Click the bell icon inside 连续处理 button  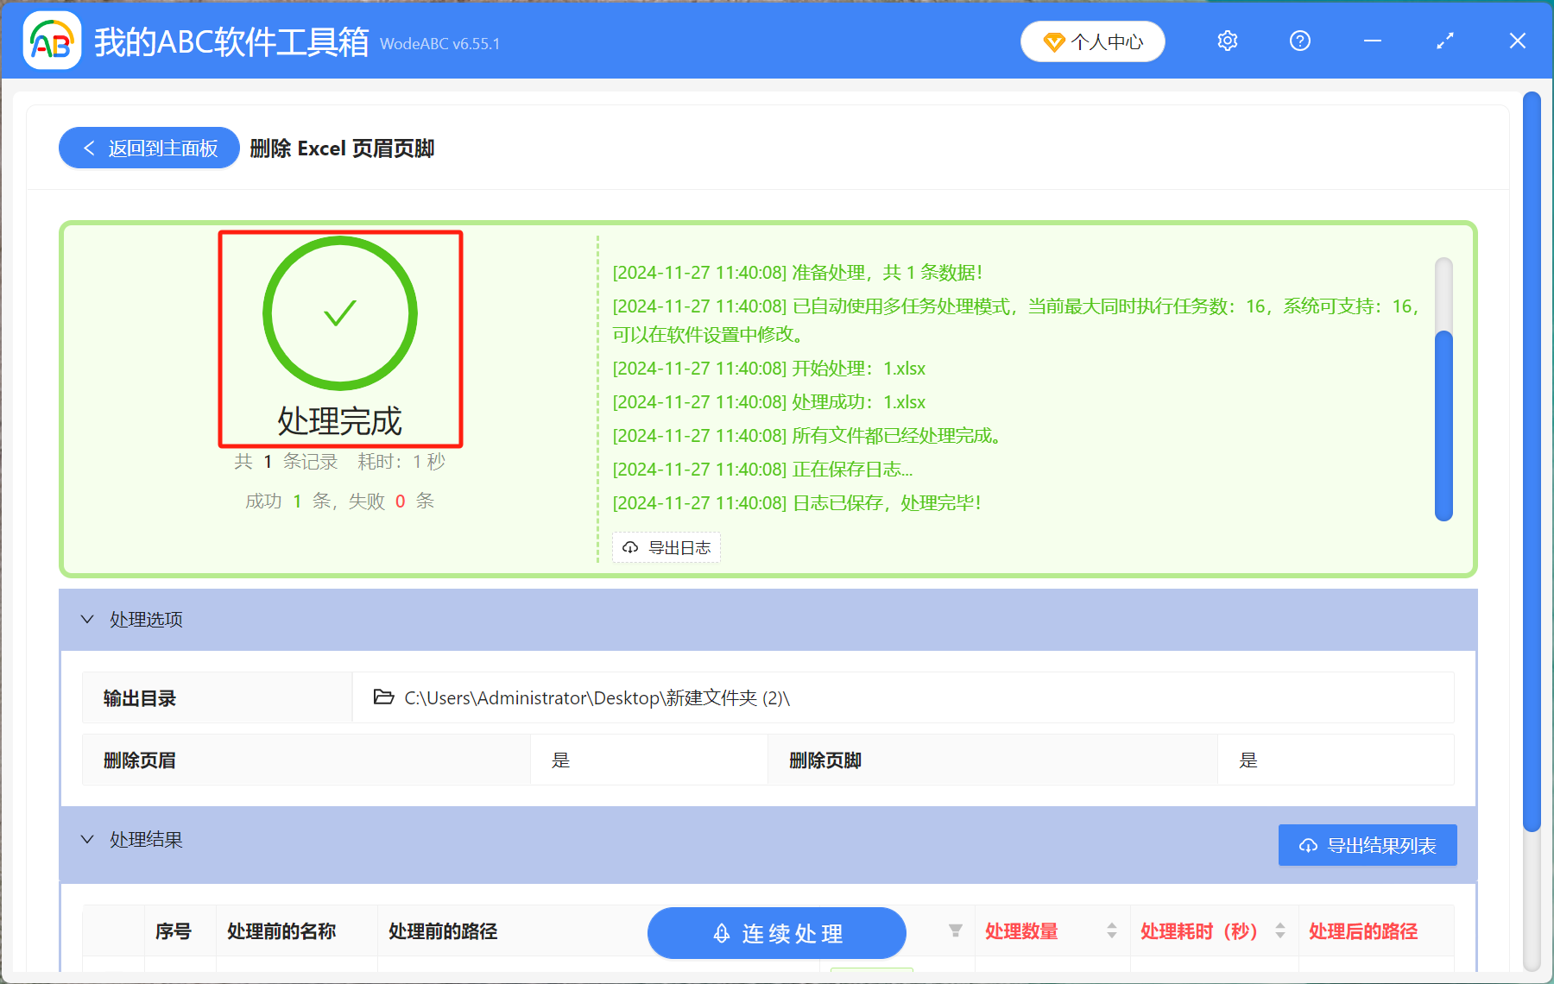722,933
